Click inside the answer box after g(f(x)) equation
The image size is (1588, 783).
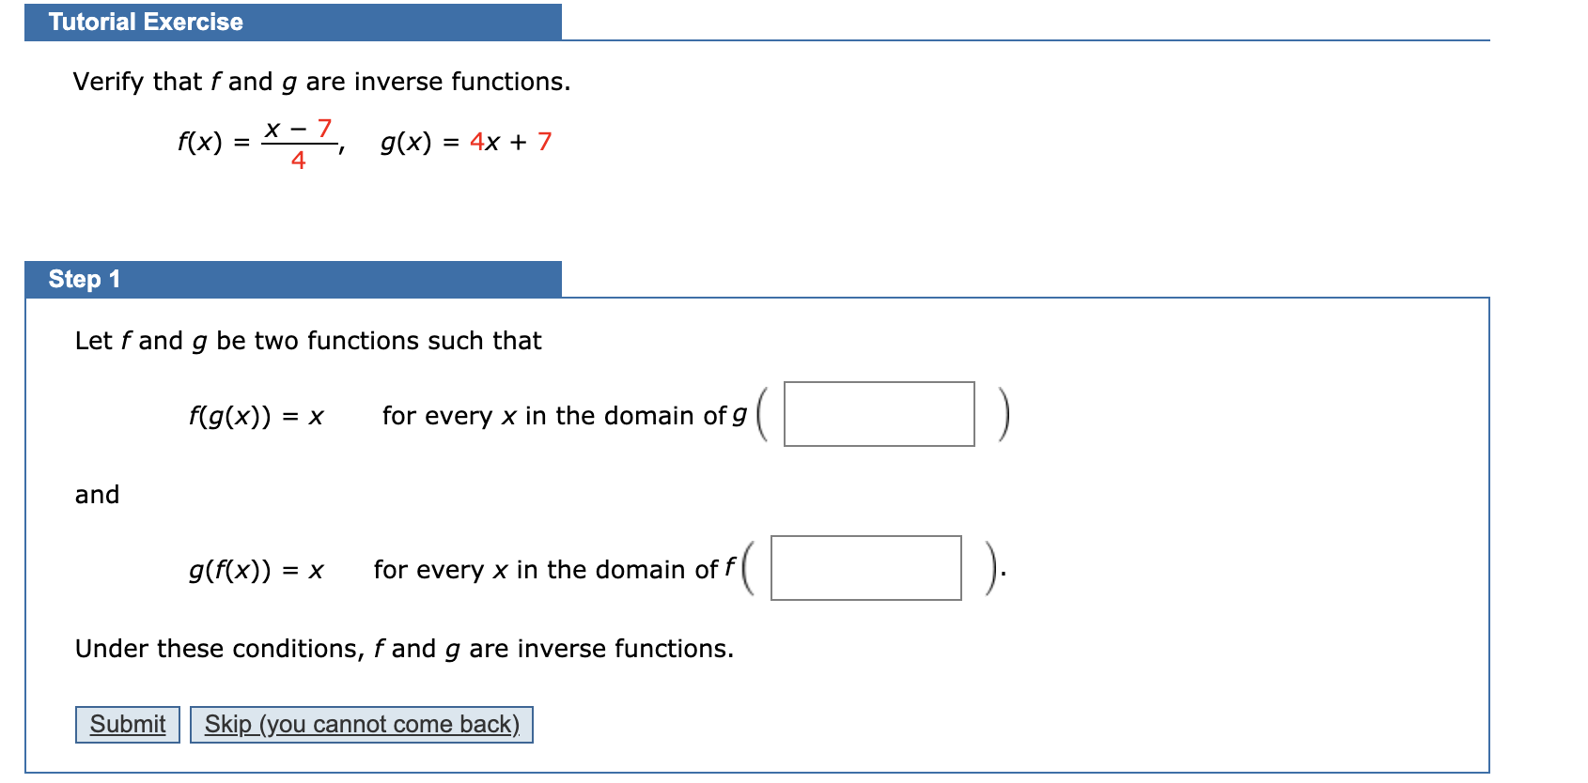[865, 567]
